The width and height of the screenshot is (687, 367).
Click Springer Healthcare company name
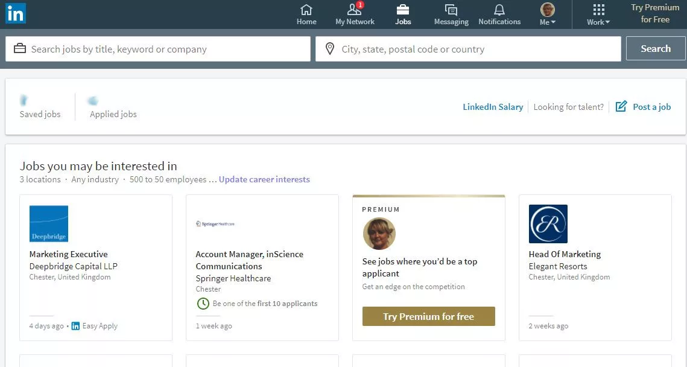pos(233,278)
